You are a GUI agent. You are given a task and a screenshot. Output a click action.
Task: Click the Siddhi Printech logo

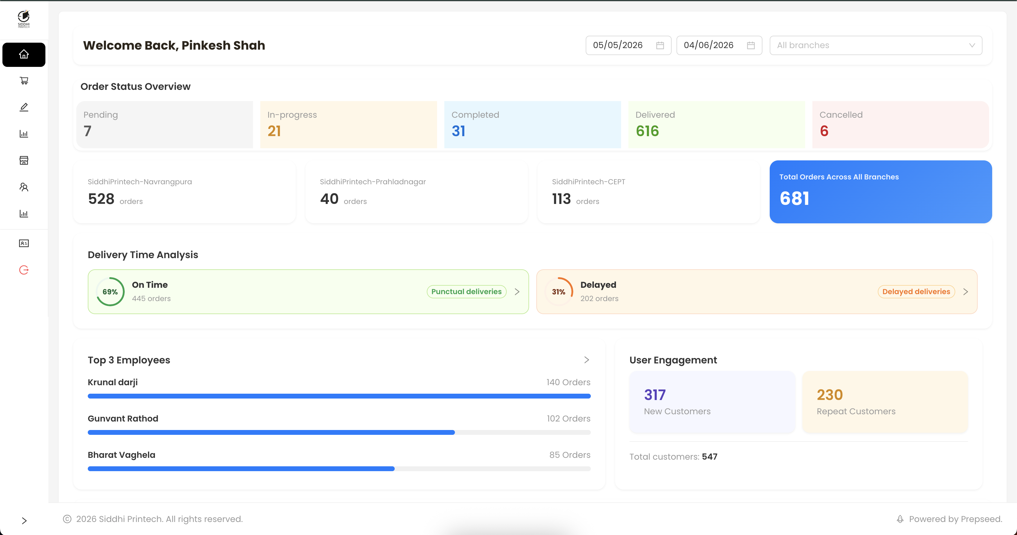24,19
